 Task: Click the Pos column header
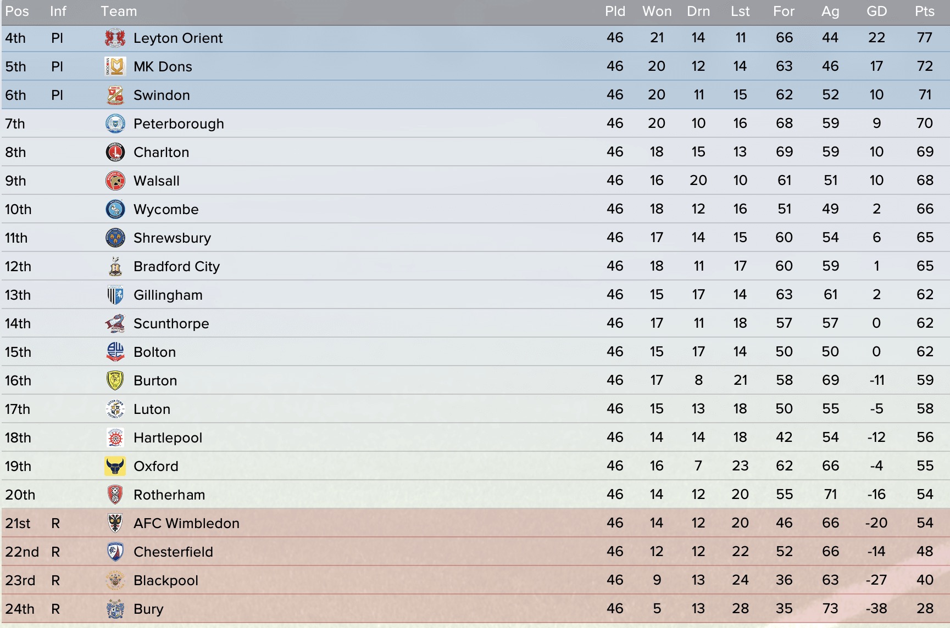coord(17,12)
